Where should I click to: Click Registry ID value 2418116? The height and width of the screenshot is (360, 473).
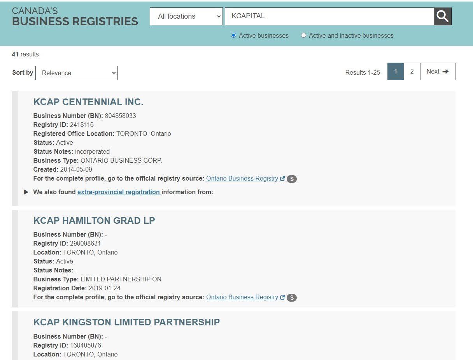[82, 125]
